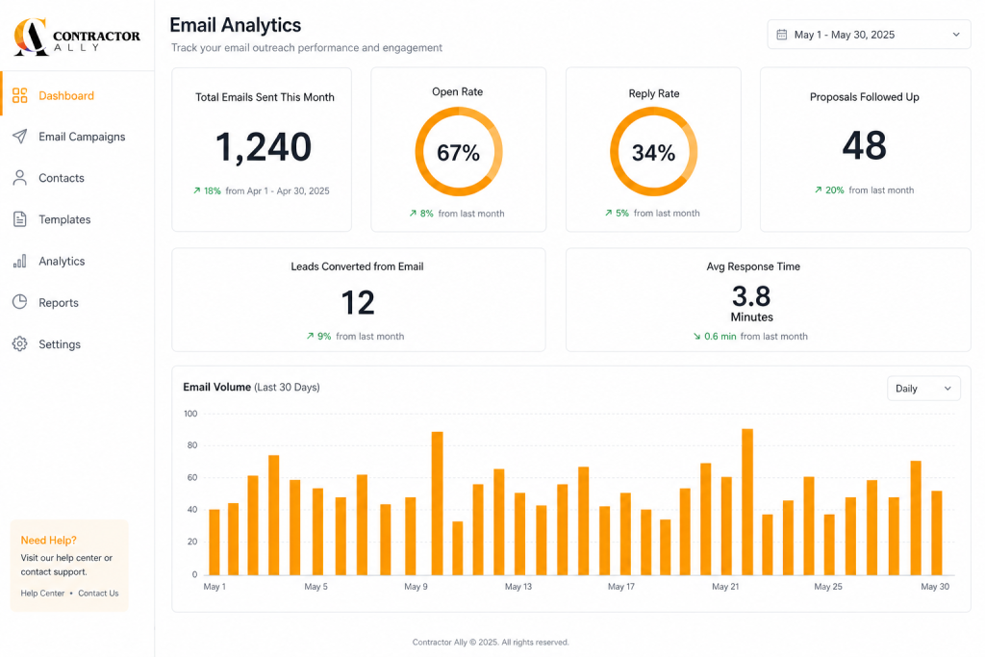Click the calendar icon in date picker

pyautogui.click(x=781, y=35)
